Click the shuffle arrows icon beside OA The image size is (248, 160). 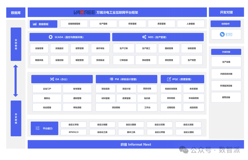52,79
